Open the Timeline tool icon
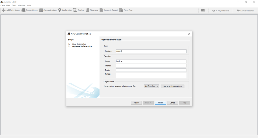This screenshot has width=258, height=138. click(75, 10)
